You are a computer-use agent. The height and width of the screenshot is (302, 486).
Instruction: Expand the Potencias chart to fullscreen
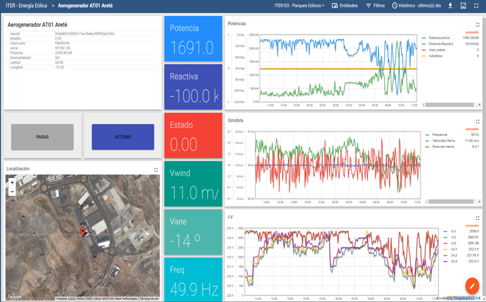(x=477, y=22)
